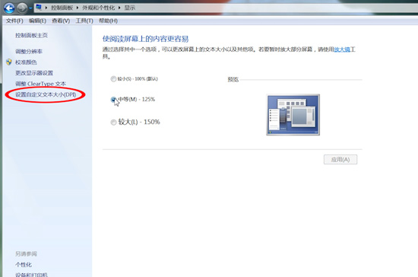Image resolution: width=418 pixels, height=277 pixels.
Task: Click the Control Panel icon in address bar
Action: pos(39,7)
